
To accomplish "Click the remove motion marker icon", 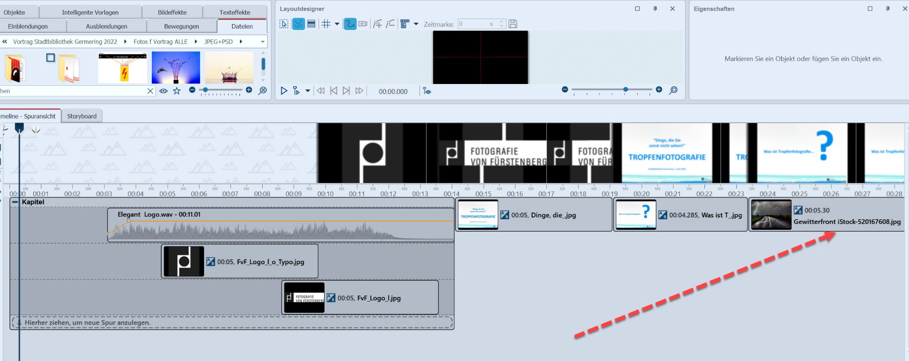I will coord(390,24).
